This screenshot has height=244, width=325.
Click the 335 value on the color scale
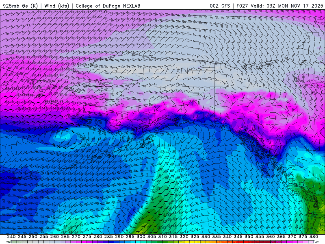point(217,237)
